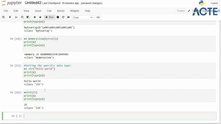221x124 pixels.
Task: Click the output text hello world
Action: (x=32, y=81)
